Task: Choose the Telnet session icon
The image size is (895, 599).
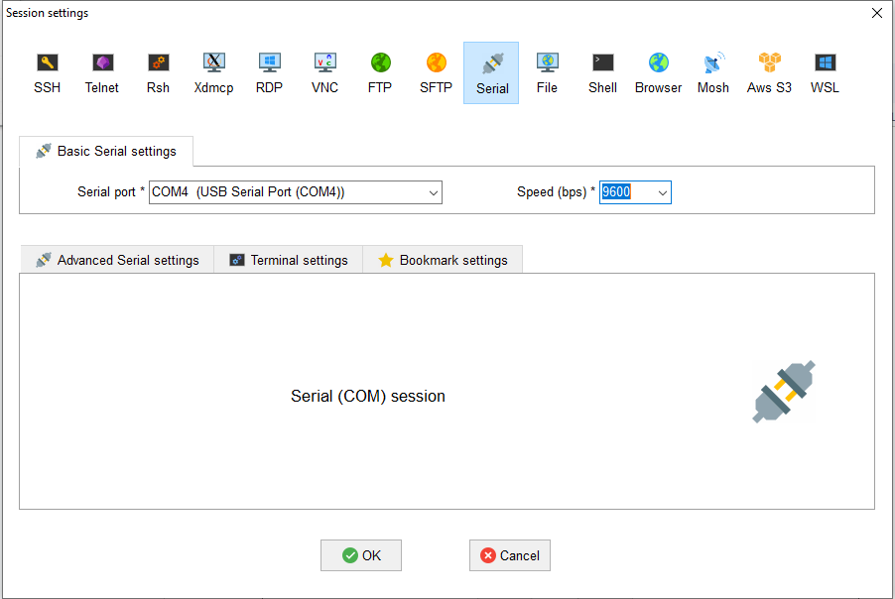Action: [102, 72]
